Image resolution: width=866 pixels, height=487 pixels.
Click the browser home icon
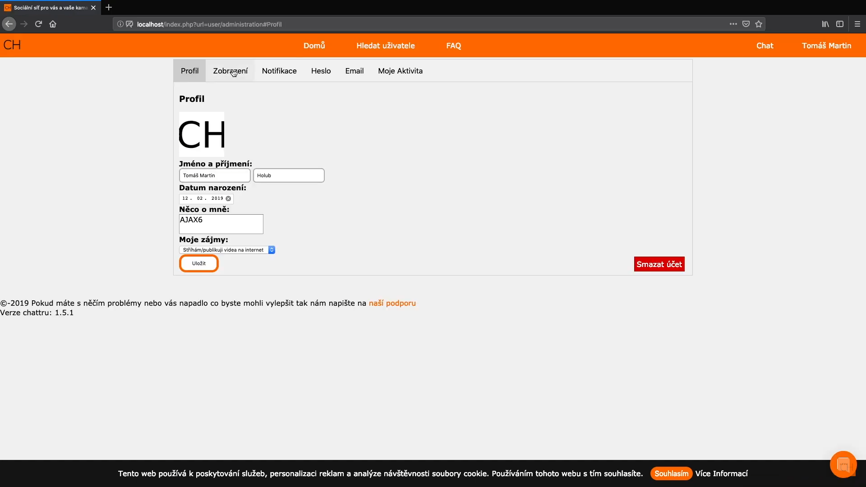pyautogui.click(x=53, y=24)
